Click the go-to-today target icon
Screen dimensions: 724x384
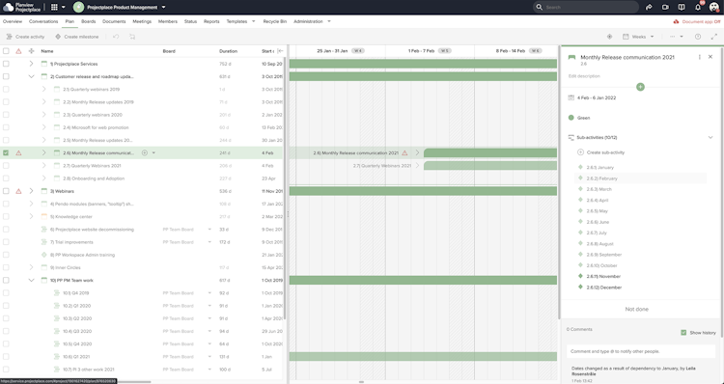click(609, 37)
